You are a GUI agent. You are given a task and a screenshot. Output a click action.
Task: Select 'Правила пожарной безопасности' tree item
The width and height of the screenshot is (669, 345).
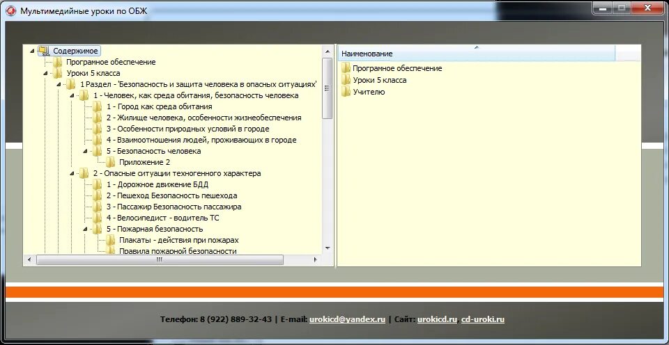178,251
